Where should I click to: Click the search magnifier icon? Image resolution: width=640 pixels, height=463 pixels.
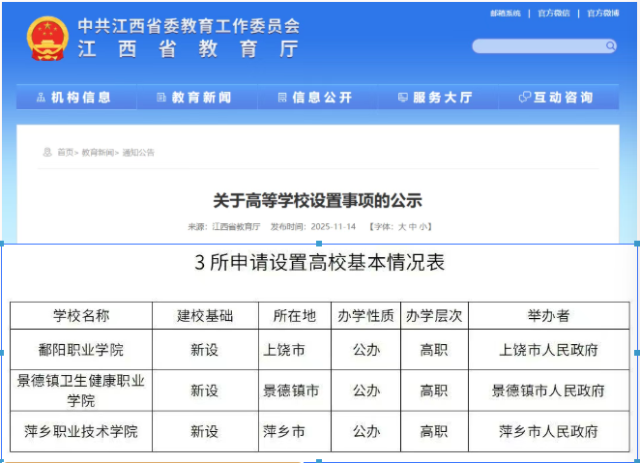(610, 45)
